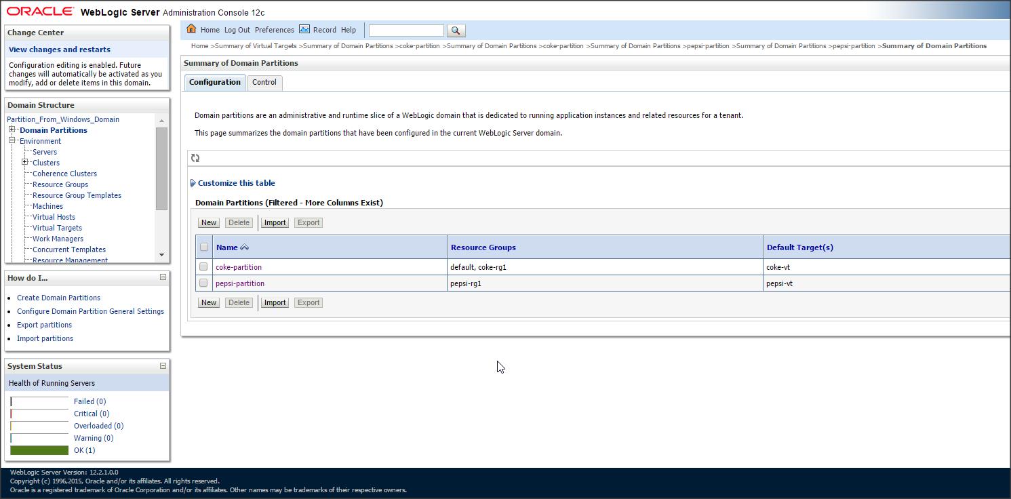Click the table refresh icon
The image size is (1011, 499).
point(195,158)
